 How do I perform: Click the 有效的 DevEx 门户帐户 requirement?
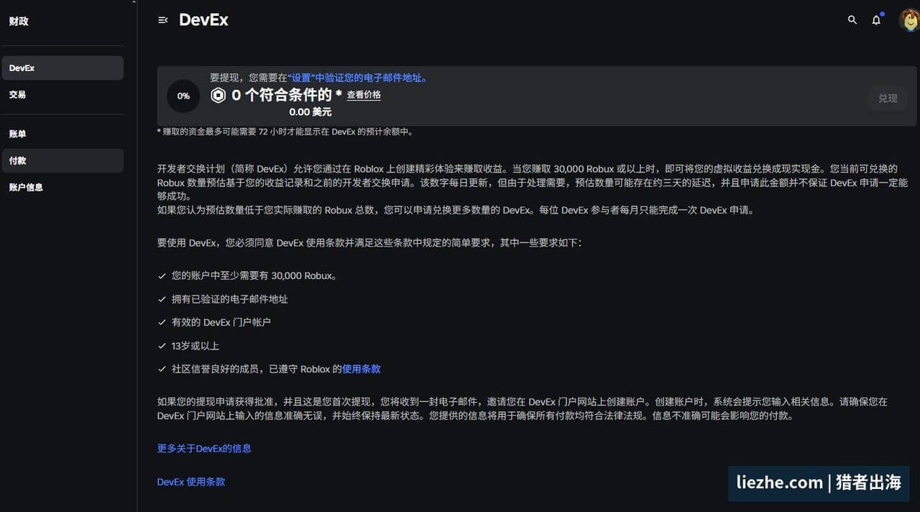point(221,322)
